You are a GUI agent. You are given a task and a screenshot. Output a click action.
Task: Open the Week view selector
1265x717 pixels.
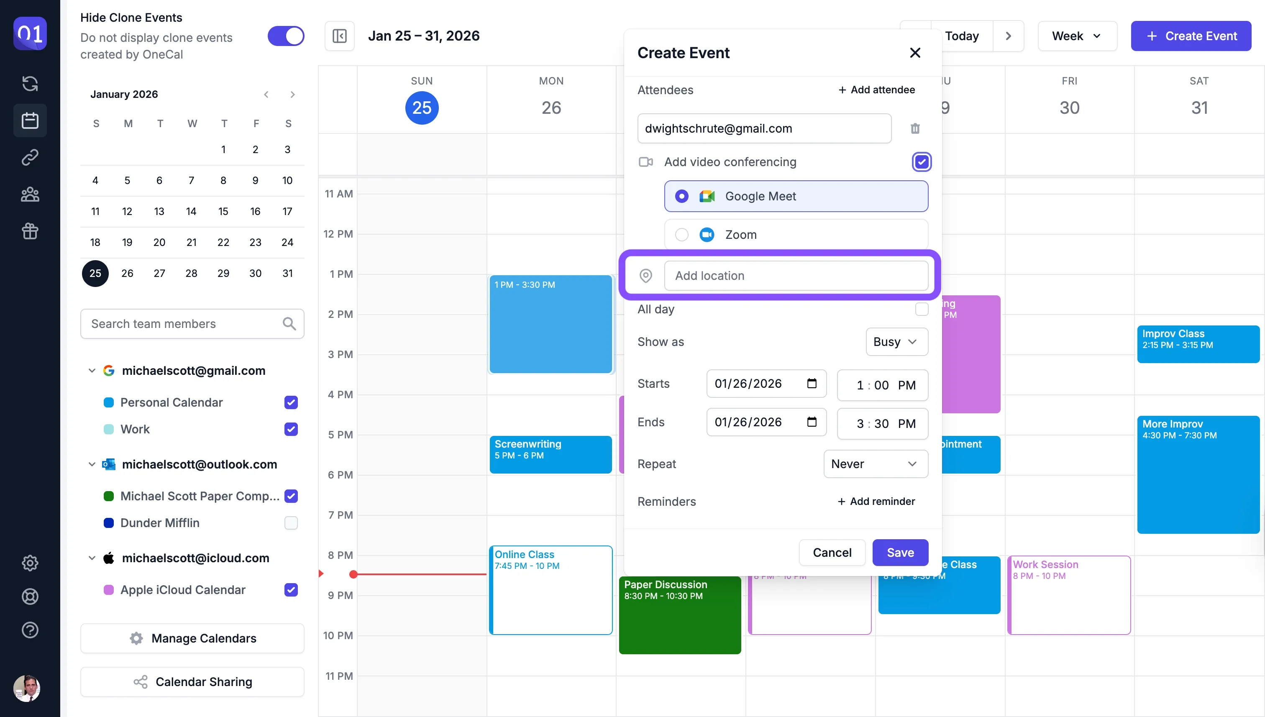pos(1077,36)
